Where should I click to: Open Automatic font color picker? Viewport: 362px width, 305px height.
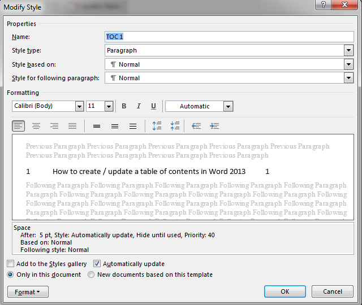[x=228, y=106]
